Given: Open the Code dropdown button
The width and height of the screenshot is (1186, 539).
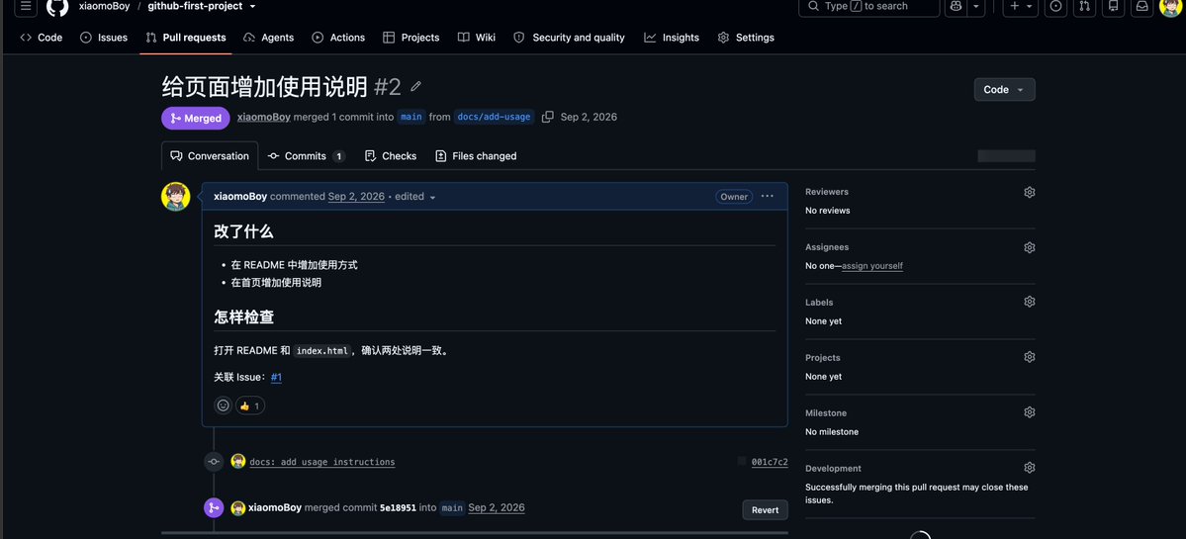Looking at the screenshot, I should tap(1004, 89).
